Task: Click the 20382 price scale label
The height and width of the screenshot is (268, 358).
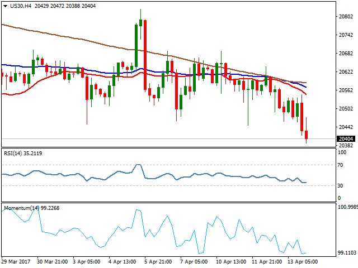Action: pyautogui.click(x=346, y=145)
